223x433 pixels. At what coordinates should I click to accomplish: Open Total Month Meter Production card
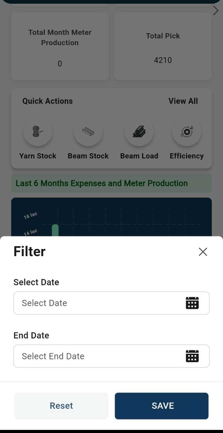(x=60, y=47)
